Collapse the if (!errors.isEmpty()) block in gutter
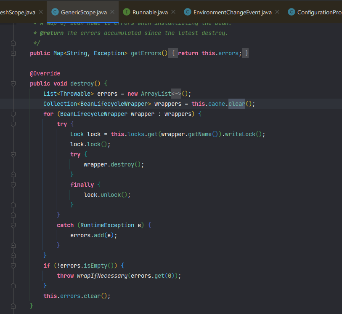Screen dimensions: 342x314 tap(13, 266)
